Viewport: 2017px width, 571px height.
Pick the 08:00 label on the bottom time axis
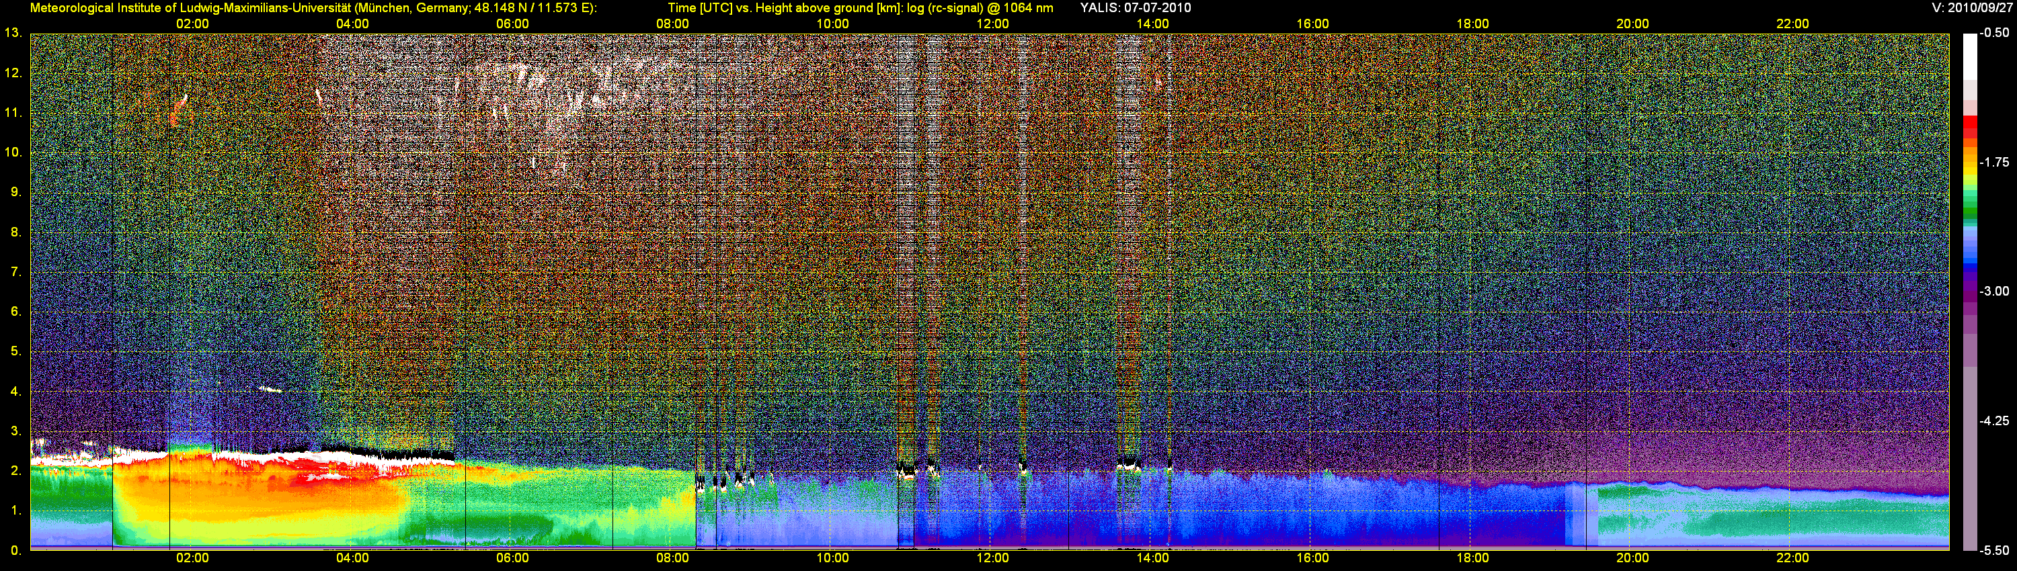click(x=672, y=558)
